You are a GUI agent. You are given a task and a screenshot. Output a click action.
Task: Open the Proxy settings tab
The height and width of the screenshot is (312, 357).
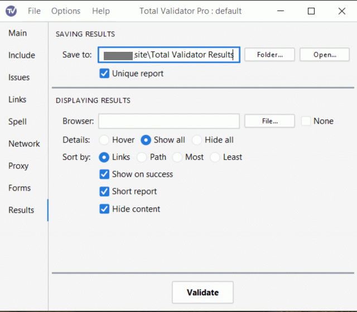(x=18, y=166)
